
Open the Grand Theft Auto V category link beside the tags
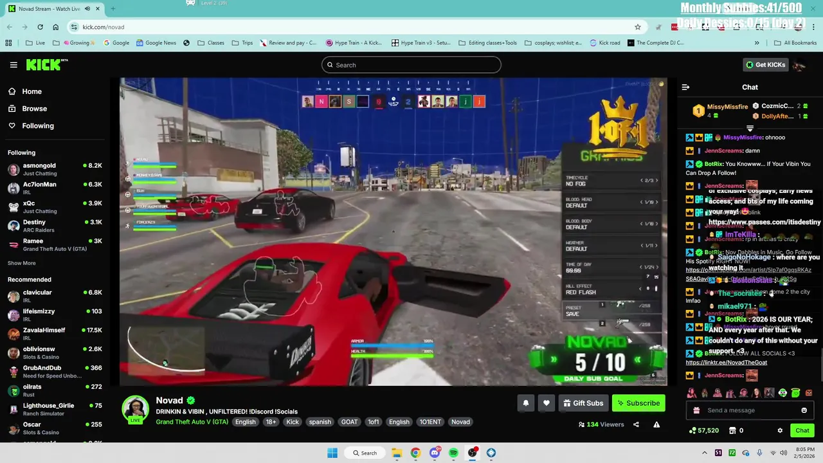(192, 422)
